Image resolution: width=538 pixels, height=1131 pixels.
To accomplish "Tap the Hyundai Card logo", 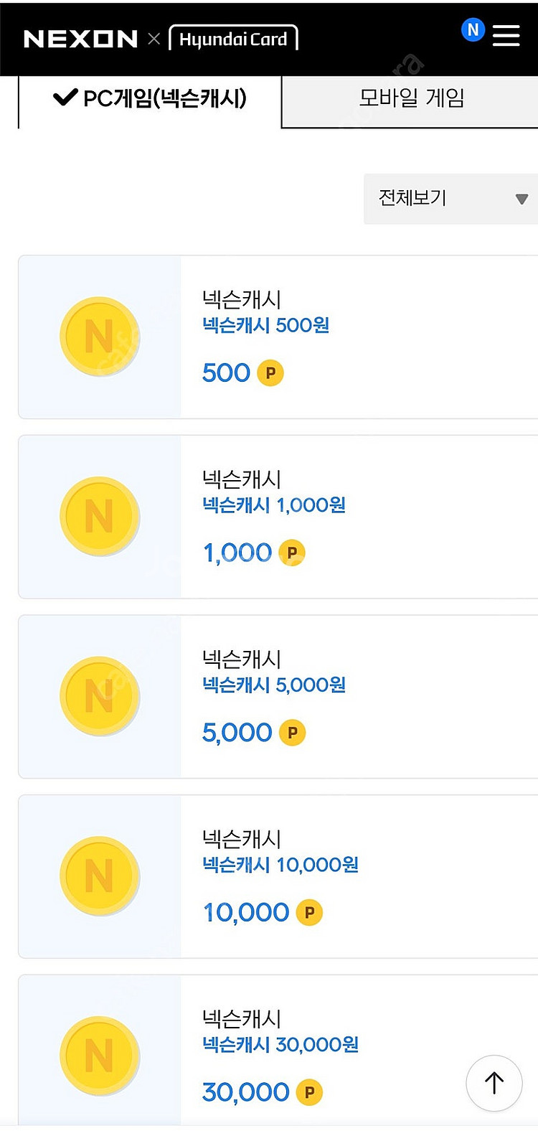I will click(x=233, y=39).
